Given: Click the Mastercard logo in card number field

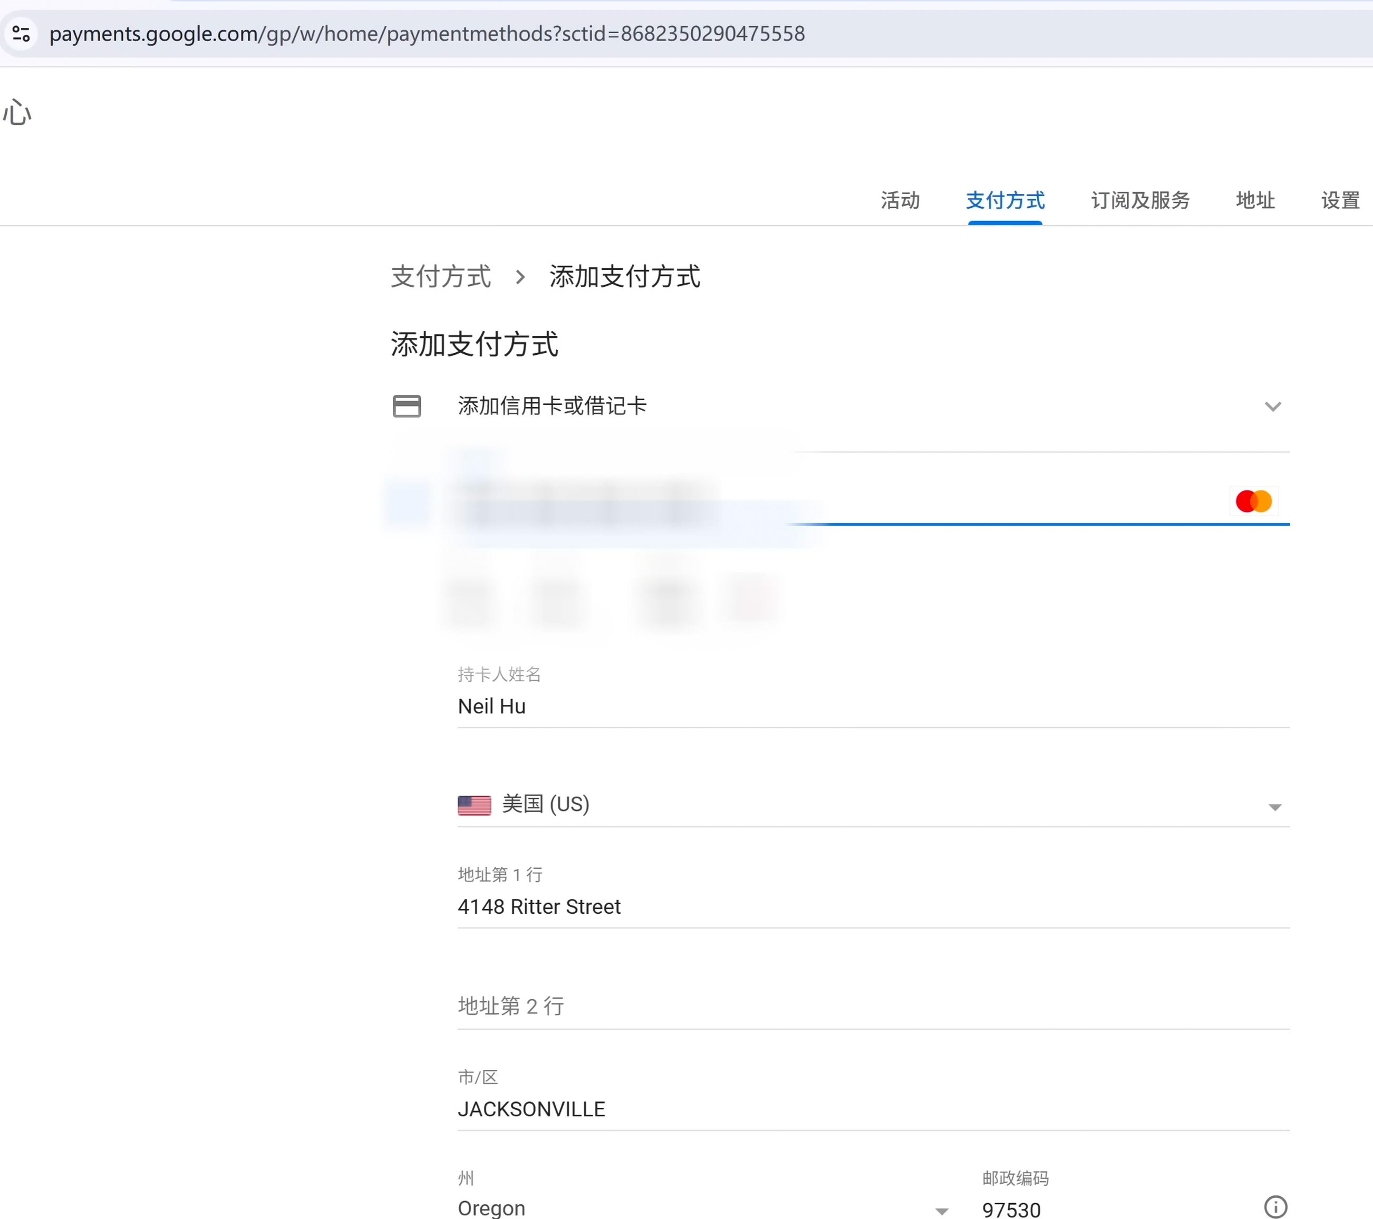Looking at the screenshot, I should coord(1253,501).
